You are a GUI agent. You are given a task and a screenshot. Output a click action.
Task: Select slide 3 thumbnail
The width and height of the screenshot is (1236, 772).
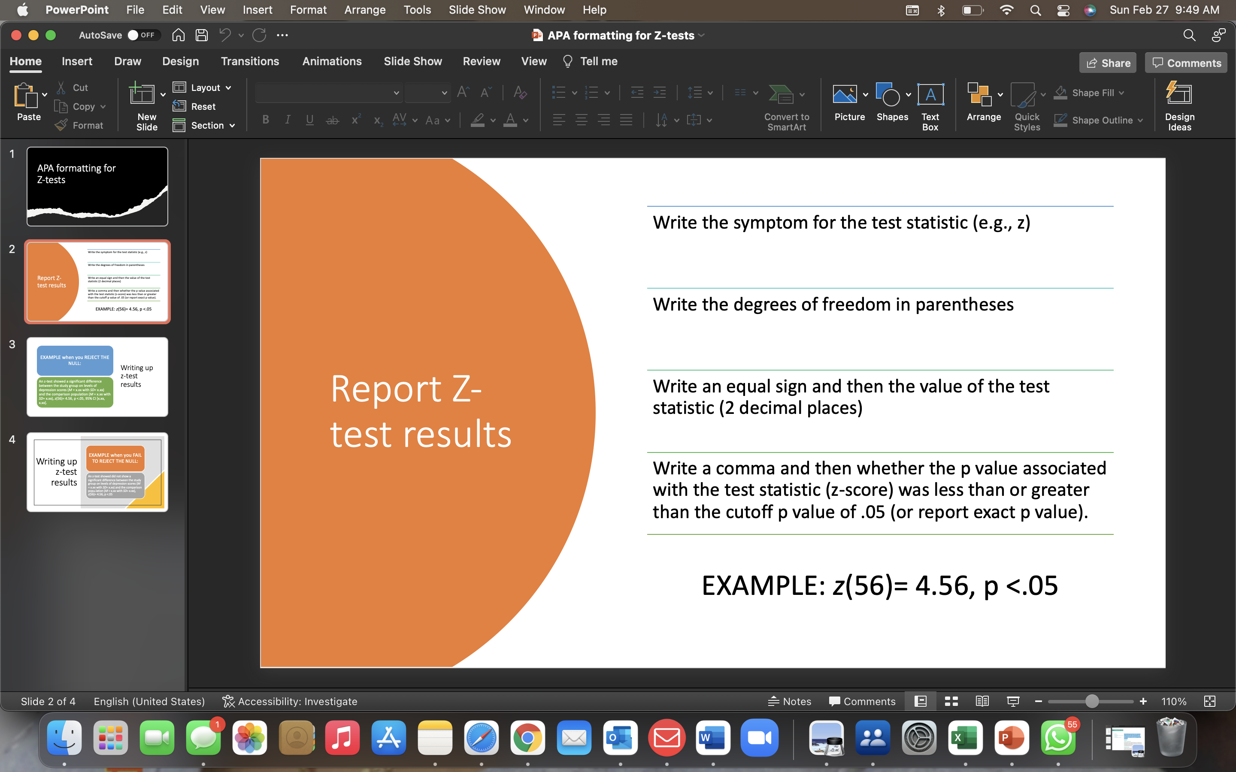[x=97, y=376]
